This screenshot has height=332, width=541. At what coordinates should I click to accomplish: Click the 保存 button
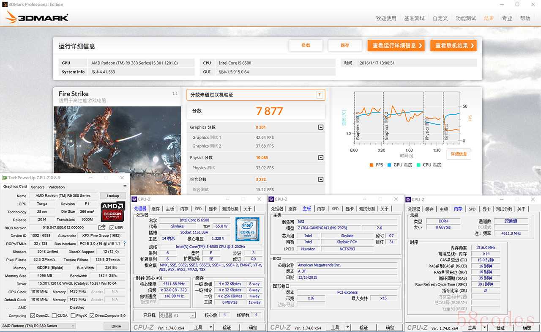345,45
